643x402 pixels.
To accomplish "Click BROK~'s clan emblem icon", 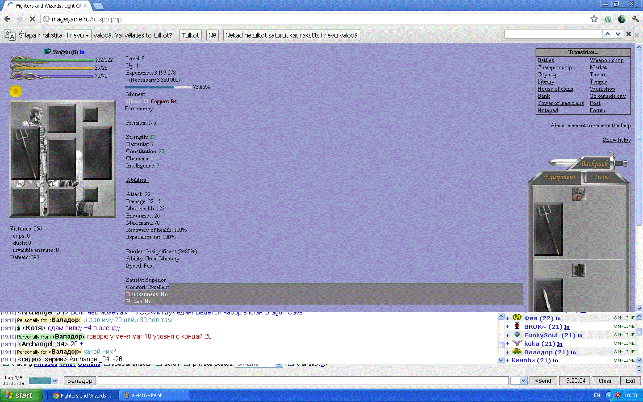I will (x=517, y=326).
